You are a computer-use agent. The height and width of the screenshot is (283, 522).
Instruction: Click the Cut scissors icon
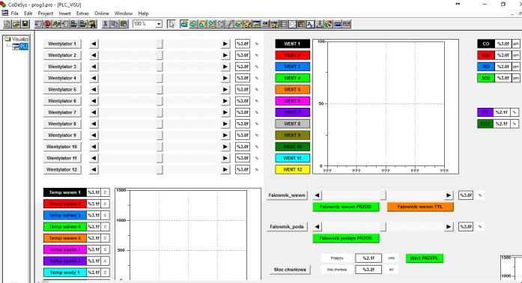pos(105,24)
